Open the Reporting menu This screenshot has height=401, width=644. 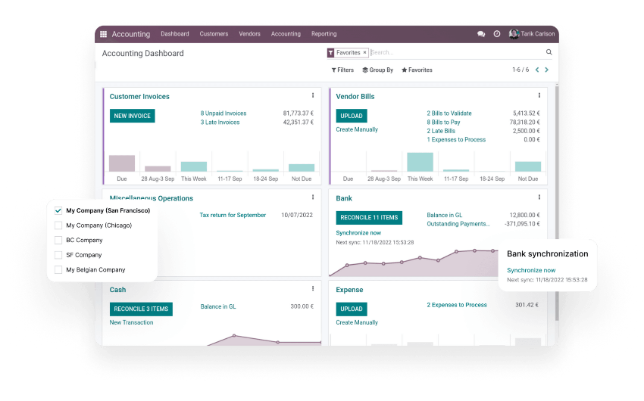324,34
